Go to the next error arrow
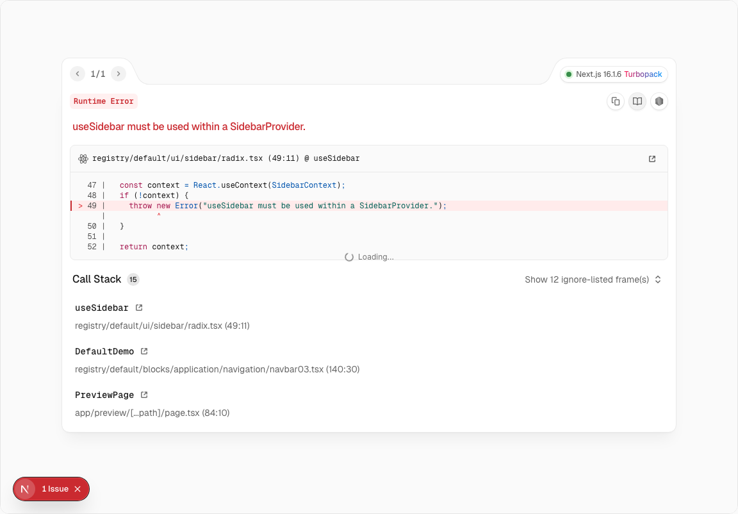This screenshot has width=738, height=514. click(119, 74)
